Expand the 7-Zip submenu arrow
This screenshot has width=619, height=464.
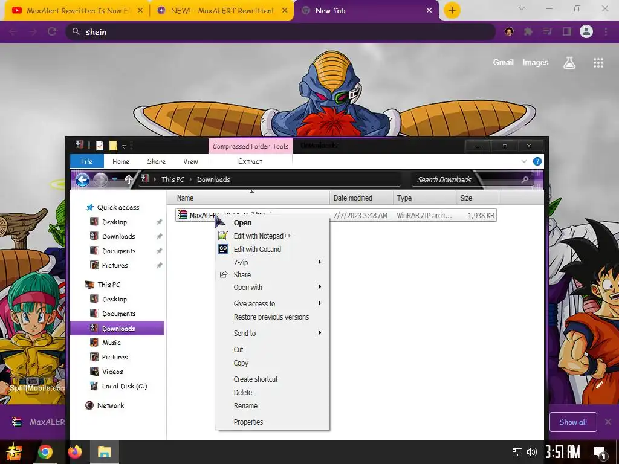[x=320, y=262]
